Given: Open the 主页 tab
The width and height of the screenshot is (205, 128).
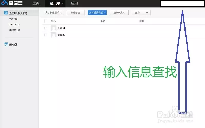Looking at the screenshot, I should [x=36, y=3].
